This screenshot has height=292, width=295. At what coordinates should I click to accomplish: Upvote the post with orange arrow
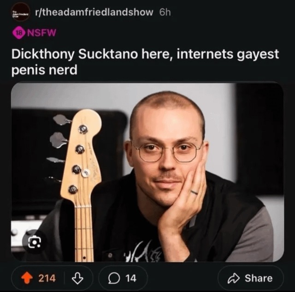coord(27,278)
